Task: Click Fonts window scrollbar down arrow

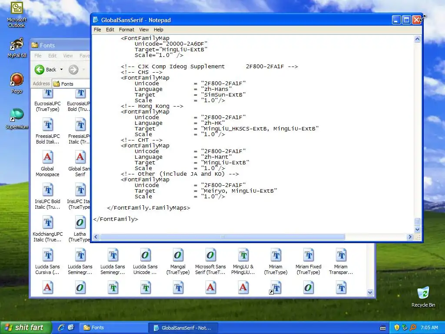Action: [x=370, y=292]
